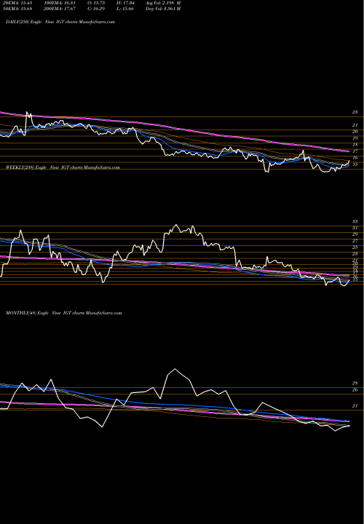
Task: Click the 28 price label on monthly chart
Action: coord(355,384)
